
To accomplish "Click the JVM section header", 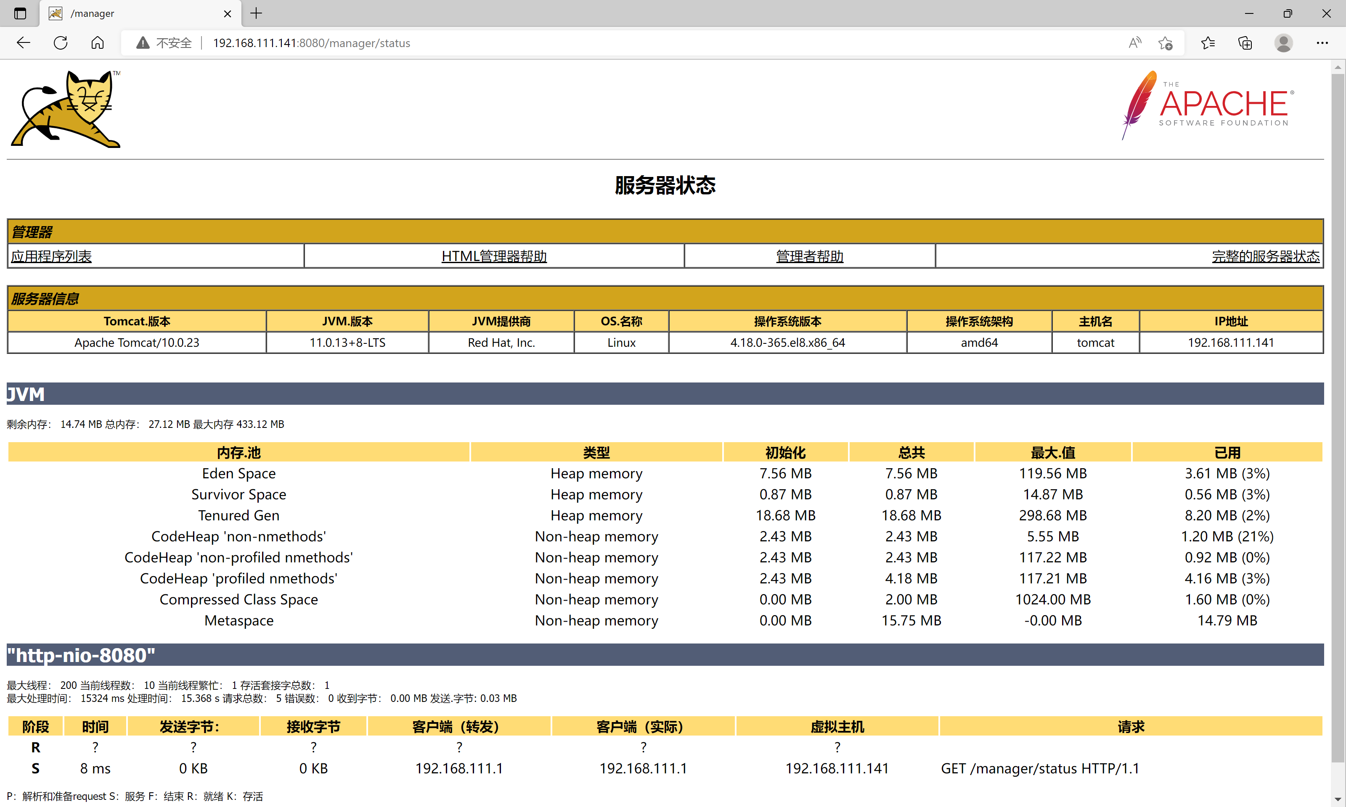I will pos(665,394).
